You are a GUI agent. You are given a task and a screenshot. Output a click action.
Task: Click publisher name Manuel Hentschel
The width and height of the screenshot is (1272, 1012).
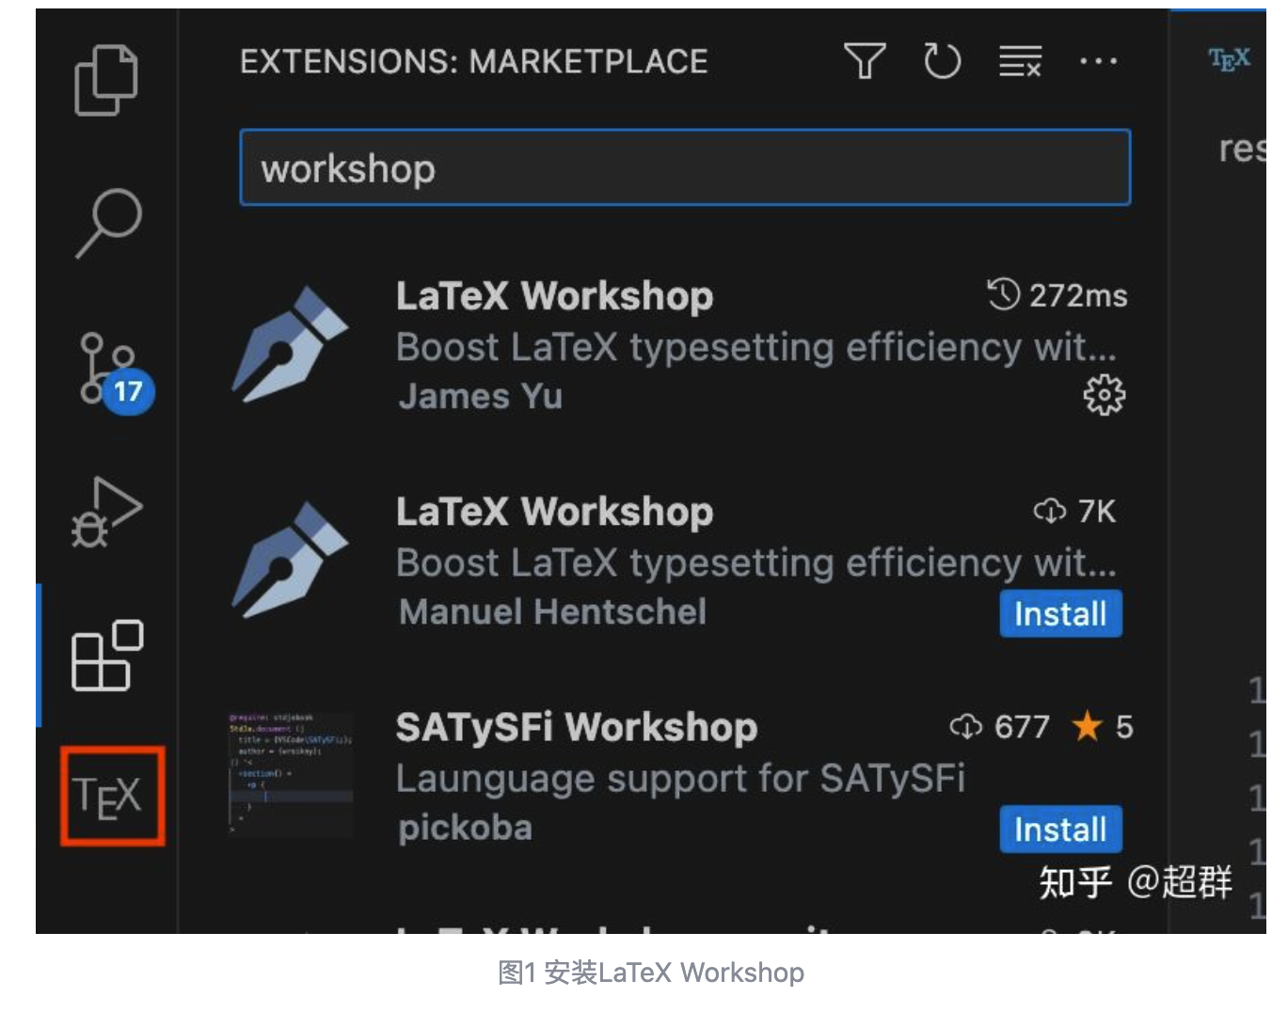(552, 611)
